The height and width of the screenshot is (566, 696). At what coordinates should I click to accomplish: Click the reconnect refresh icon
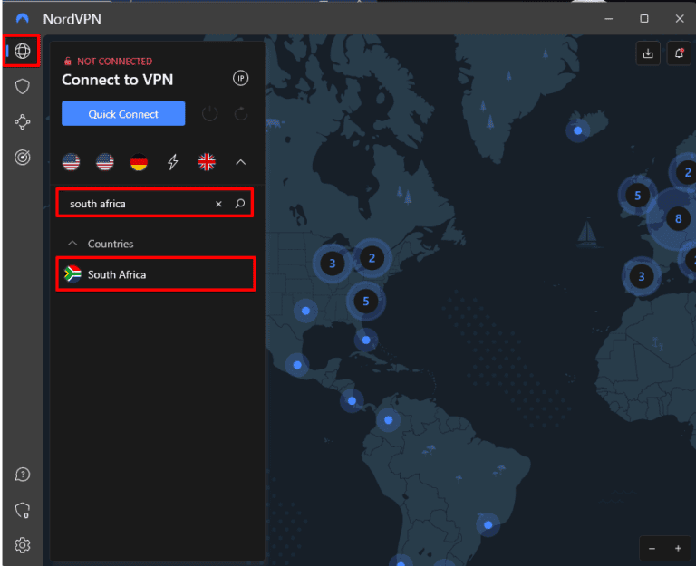click(x=240, y=114)
